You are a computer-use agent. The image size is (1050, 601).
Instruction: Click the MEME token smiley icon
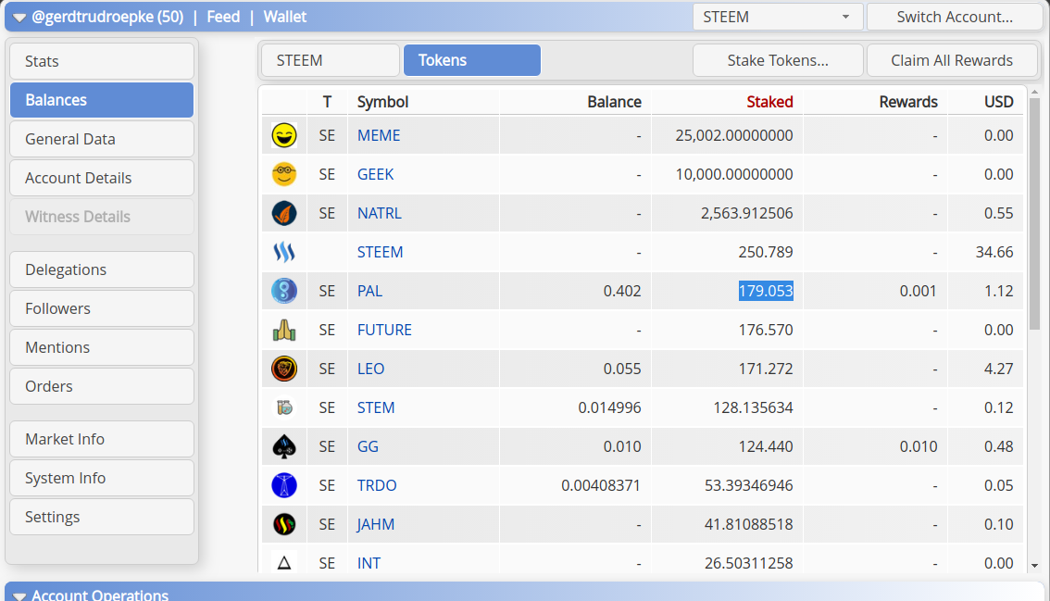pyautogui.click(x=284, y=135)
